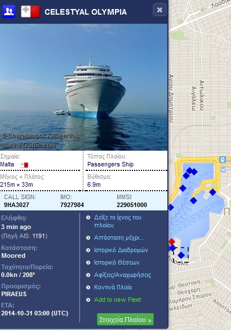This screenshot has width=231, height=330.
Task: Open the Celestyal Olympia ship photo
Action: pos(83,87)
